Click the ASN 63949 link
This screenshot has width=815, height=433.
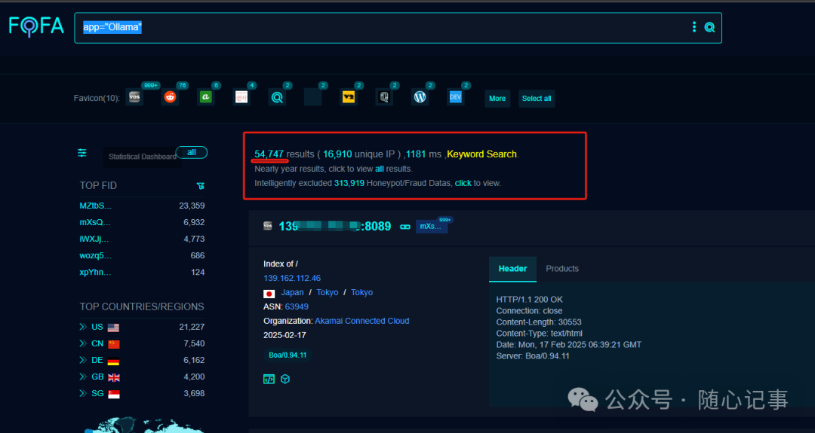pos(297,306)
